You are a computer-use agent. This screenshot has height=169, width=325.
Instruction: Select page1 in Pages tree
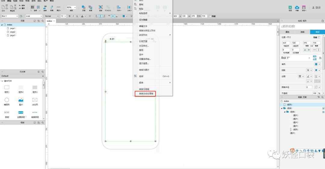13,28
